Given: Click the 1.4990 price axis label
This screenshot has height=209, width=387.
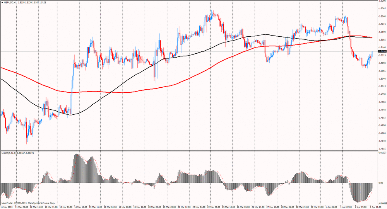Looking at the screenshot, I should (x=382, y=94).
